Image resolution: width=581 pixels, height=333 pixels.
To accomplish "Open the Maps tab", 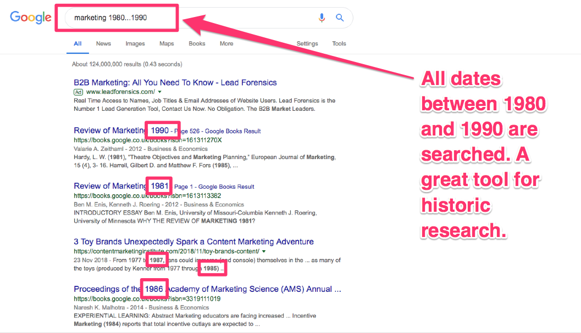I will click(x=167, y=44).
